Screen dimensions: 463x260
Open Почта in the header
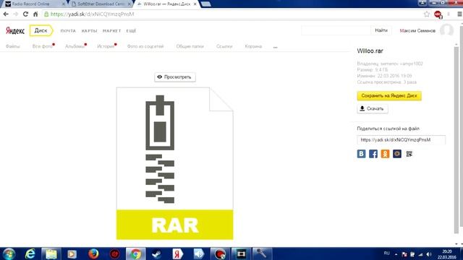68,30
